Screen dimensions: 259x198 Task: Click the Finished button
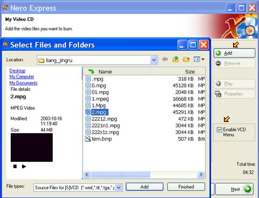tap(186, 187)
